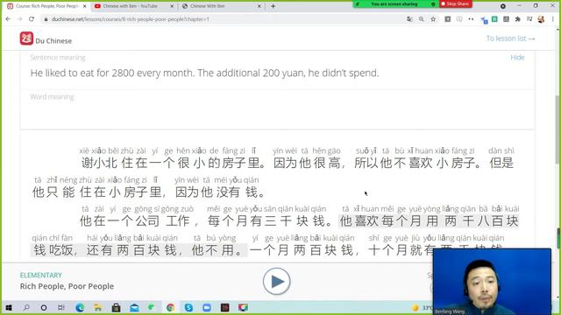Image resolution: width=561 pixels, height=315 pixels.
Task: Click the word 喜欢 in highlighted sentence
Action: (x=366, y=221)
